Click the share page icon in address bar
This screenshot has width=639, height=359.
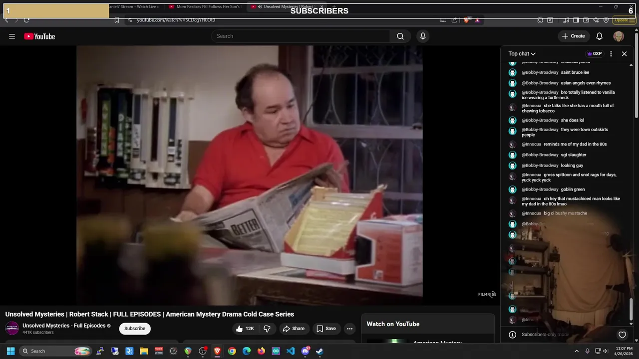(454, 20)
